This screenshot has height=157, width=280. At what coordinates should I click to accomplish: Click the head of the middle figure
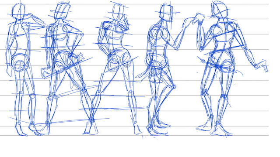119,12
